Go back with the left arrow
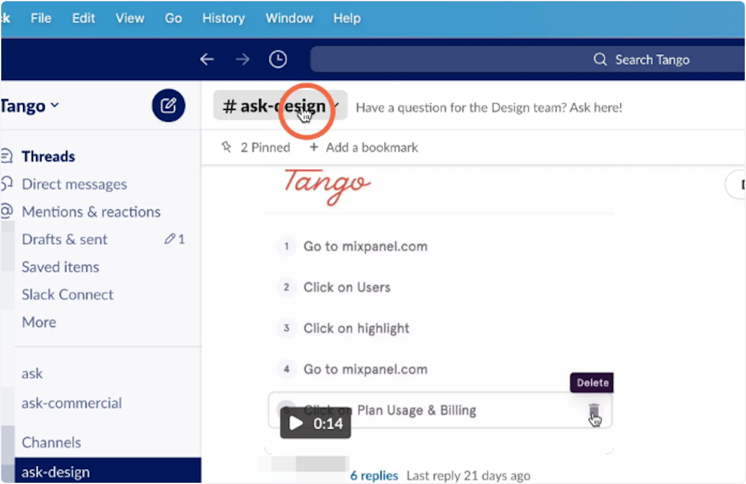This screenshot has height=484, width=746. [x=206, y=59]
